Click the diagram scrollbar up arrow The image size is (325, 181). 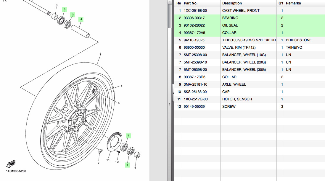(x=170, y=2)
